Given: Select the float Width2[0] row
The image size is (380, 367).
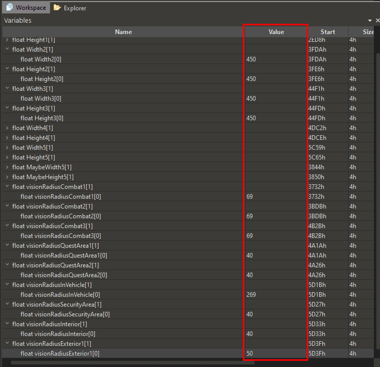Looking at the screenshot, I should click(188, 59).
